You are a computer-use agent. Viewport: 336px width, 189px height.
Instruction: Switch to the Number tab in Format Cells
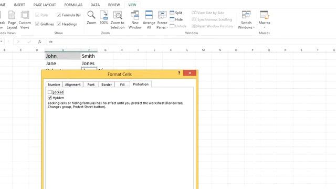pos(54,85)
